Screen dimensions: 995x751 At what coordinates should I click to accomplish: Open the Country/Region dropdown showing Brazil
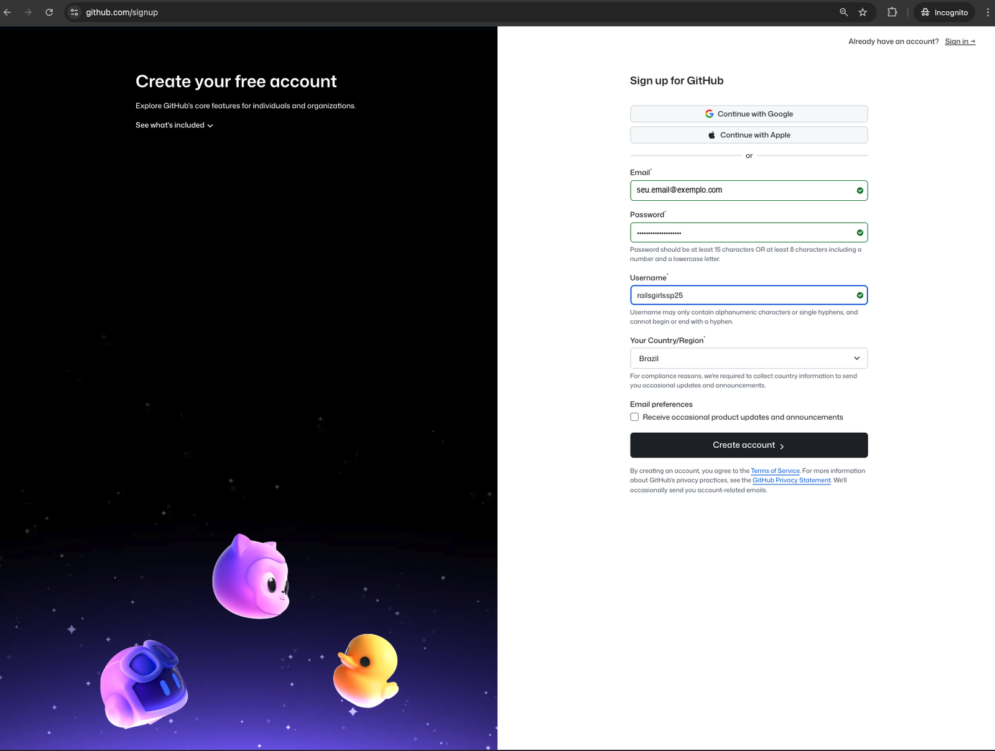click(749, 358)
